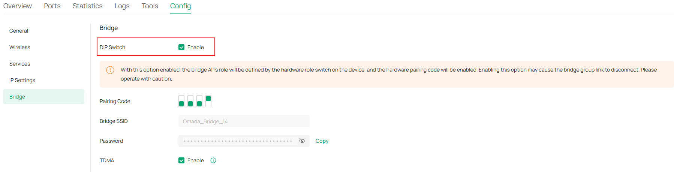Open the Overview tab
This screenshot has height=172, width=674.
[18, 6]
